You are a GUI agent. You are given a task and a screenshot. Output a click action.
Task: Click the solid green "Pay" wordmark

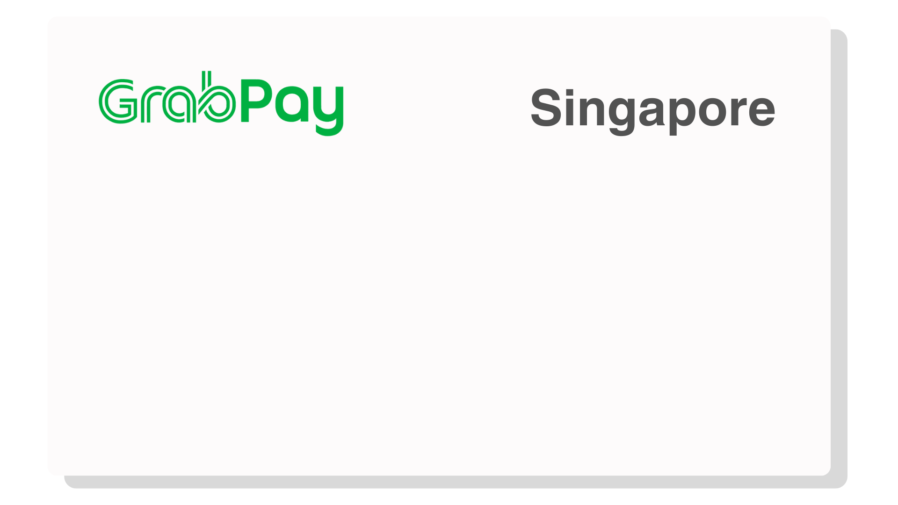[x=292, y=108]
